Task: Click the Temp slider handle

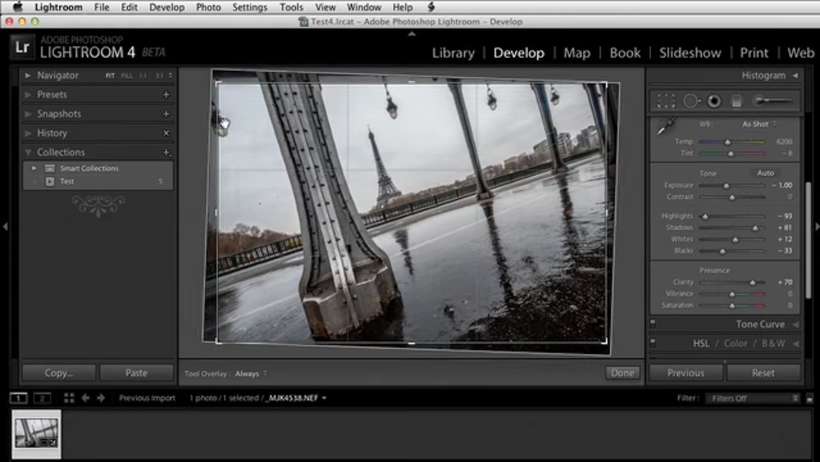Action: click(x=728, y=142)
